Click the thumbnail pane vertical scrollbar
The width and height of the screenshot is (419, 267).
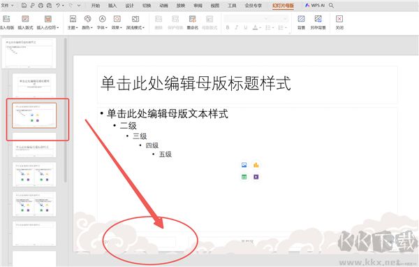[66, 110]
